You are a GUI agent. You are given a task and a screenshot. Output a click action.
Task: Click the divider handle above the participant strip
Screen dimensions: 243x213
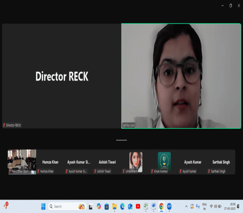click(122, 140)
